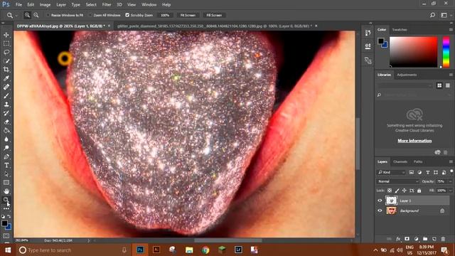This screenshot has width=455, height=256.
Task: Select the Lasso tool
Action: point(6,52)
